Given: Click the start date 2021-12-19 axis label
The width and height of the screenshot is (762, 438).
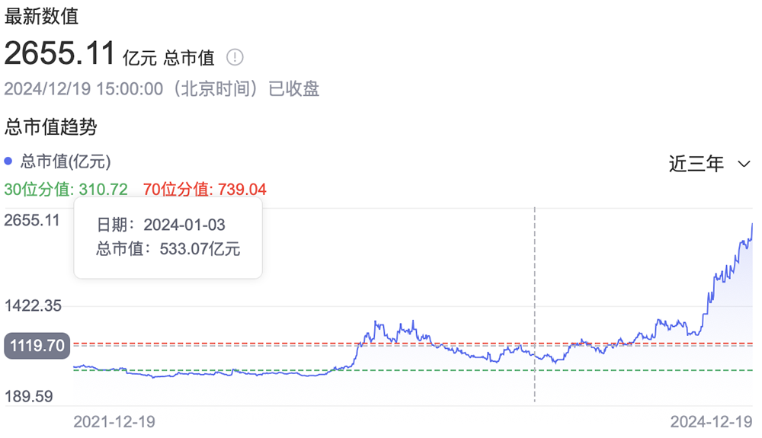Looking at the screenshot, I should 114,421.
